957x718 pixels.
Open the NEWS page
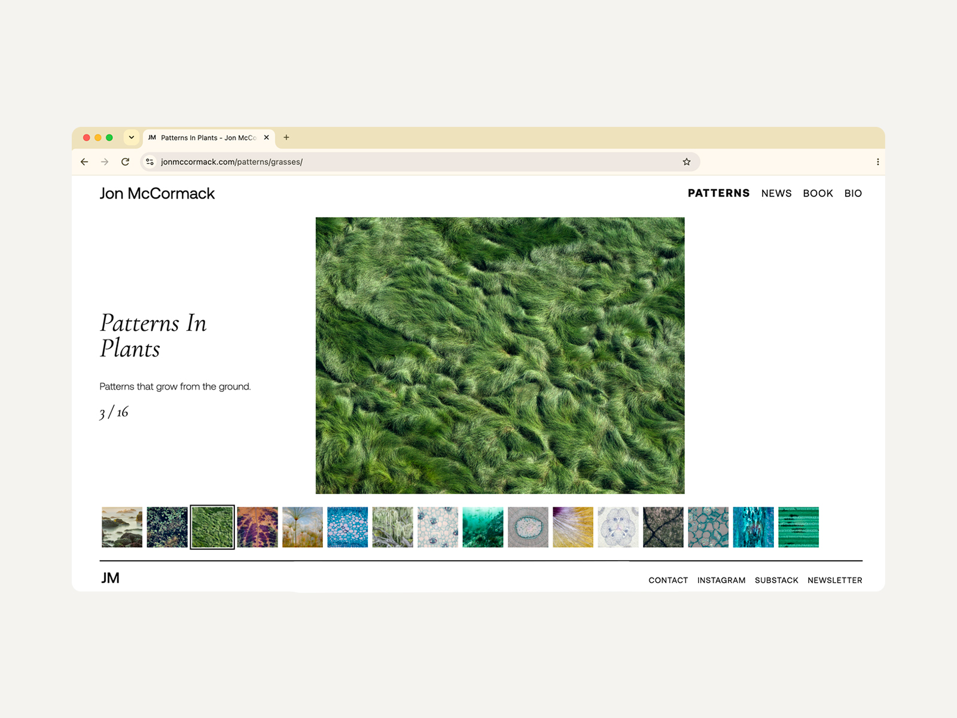(776, 193)
